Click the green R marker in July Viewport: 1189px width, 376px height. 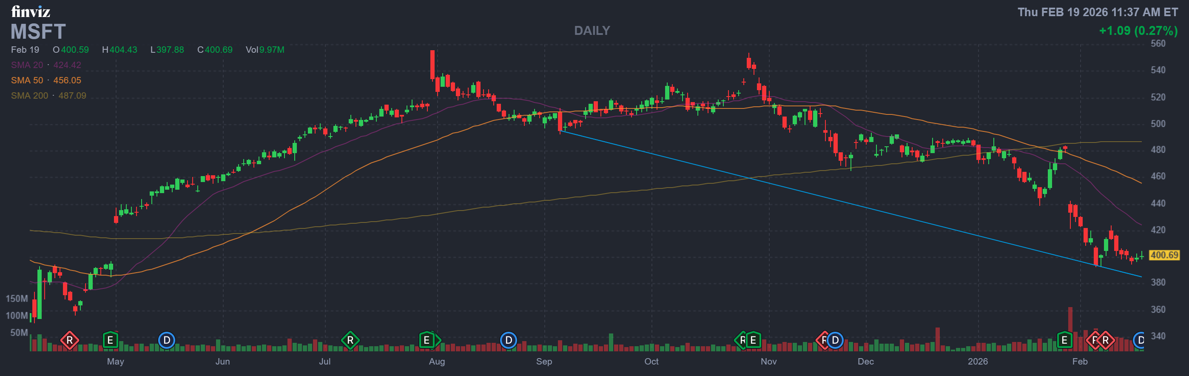(x=350, y=340)
